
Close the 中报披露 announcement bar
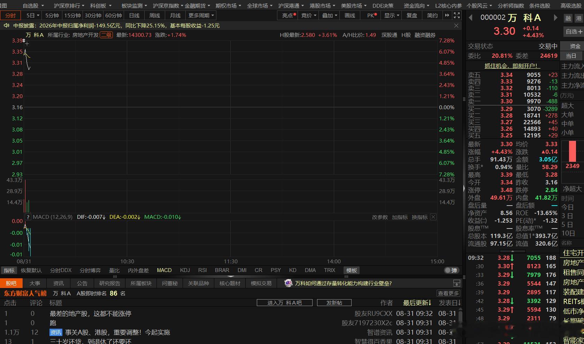[x=456, y=25]
